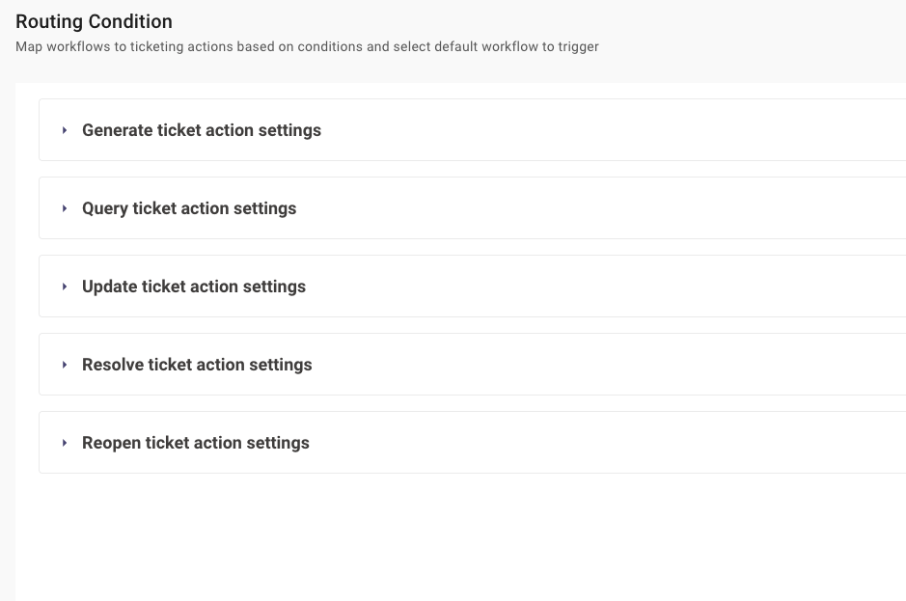Expand the Update ticket action settings arrow

(x=65, y=287)
